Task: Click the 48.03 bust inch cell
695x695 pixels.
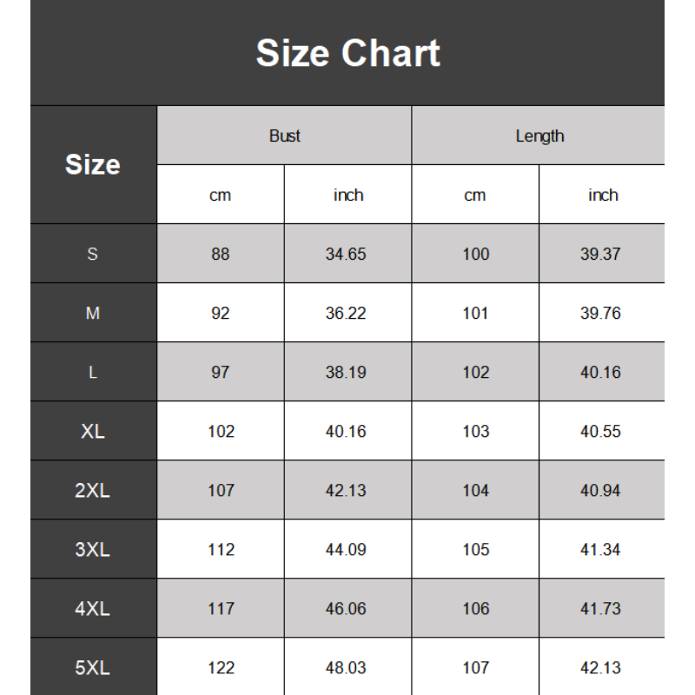Action: [x=346, y=668]
